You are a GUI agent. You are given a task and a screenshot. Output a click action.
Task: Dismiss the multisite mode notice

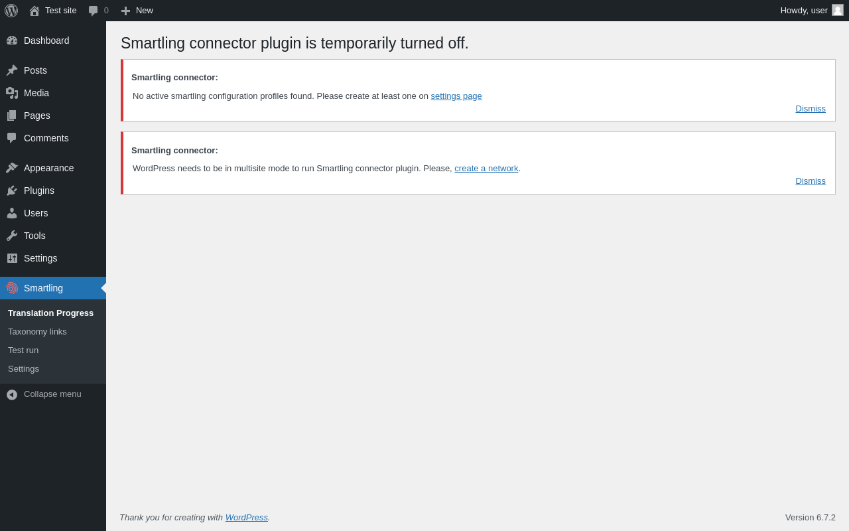(811, 181)
